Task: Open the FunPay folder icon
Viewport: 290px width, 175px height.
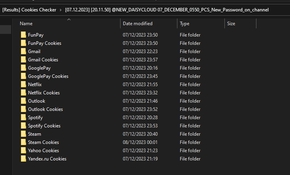Action: point(23,35)
